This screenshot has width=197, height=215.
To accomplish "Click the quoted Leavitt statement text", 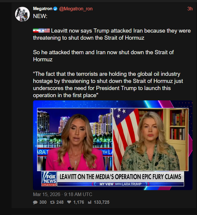I will pos(108,85).
